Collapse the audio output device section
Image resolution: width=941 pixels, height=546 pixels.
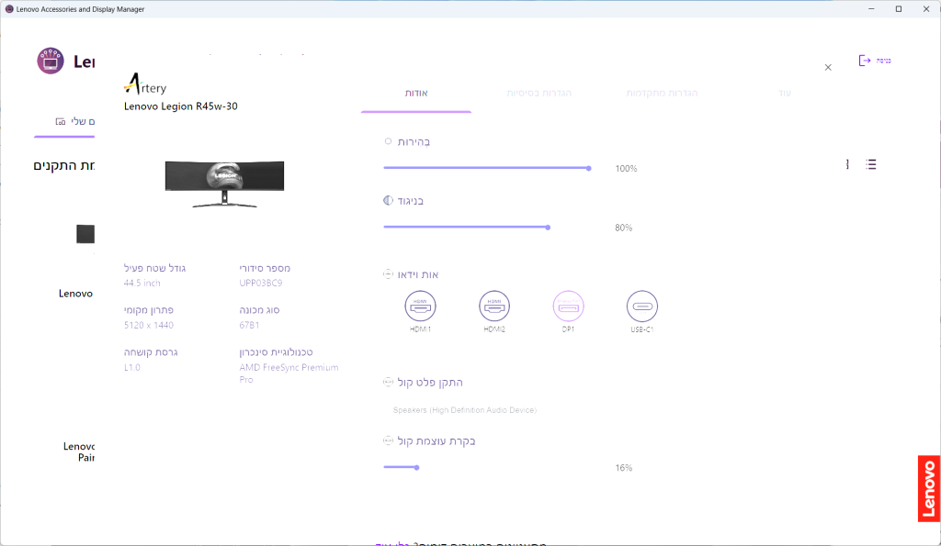tap(389, 382)
